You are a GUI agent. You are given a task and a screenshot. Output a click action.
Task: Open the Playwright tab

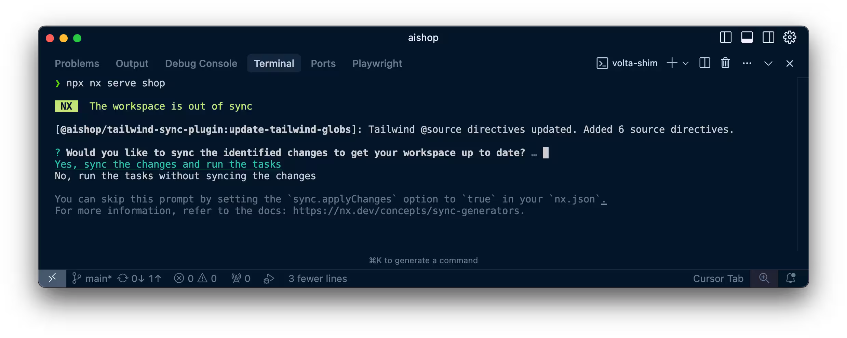pos(377,63)
